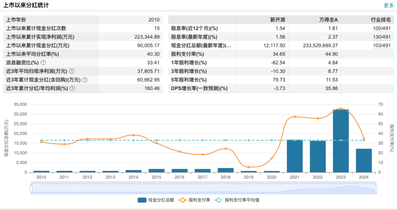
Task: Click the left handle of the date range slider
Action: click(x=31, y=188)
